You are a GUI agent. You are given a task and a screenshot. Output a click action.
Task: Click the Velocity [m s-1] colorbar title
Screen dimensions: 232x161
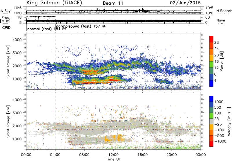229,121
